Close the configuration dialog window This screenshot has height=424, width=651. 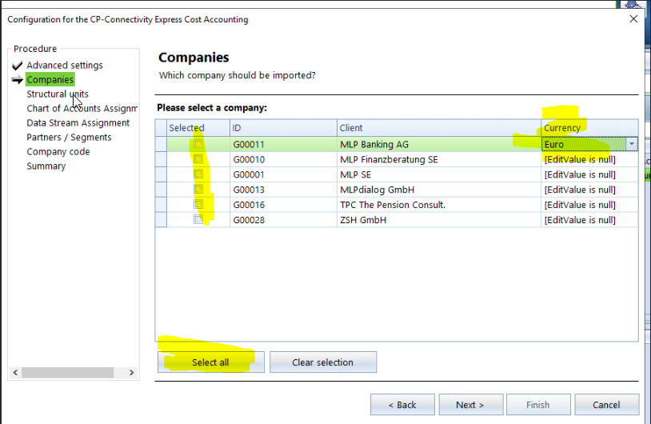(x=633, y=18)
